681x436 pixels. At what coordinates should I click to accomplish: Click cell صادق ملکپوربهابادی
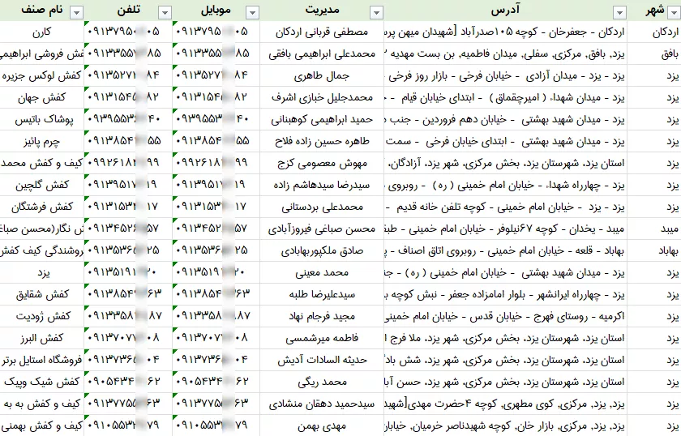point(322,250)
